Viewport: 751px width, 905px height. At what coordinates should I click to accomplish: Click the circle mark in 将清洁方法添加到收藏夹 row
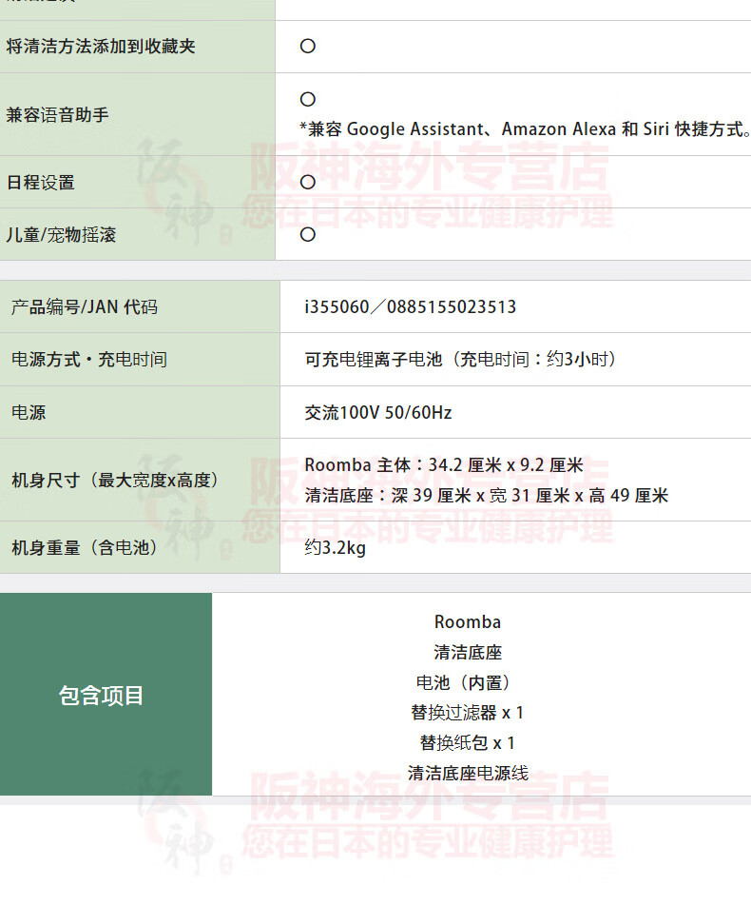pyautogui.click(x=308, y=47)
